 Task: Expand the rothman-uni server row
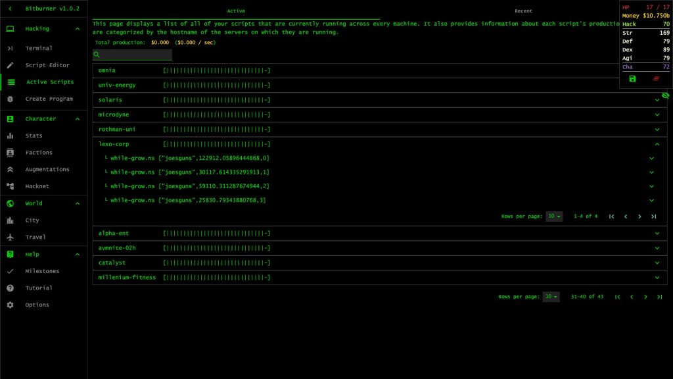pos(657,130)
